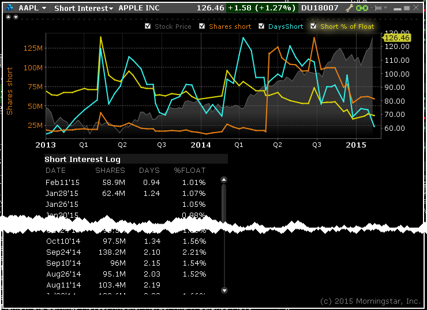Click the Short Interest Log scrollbar thumb
Image resolution: width=427 pixels, height=310 pixels.
click(224, 203)
